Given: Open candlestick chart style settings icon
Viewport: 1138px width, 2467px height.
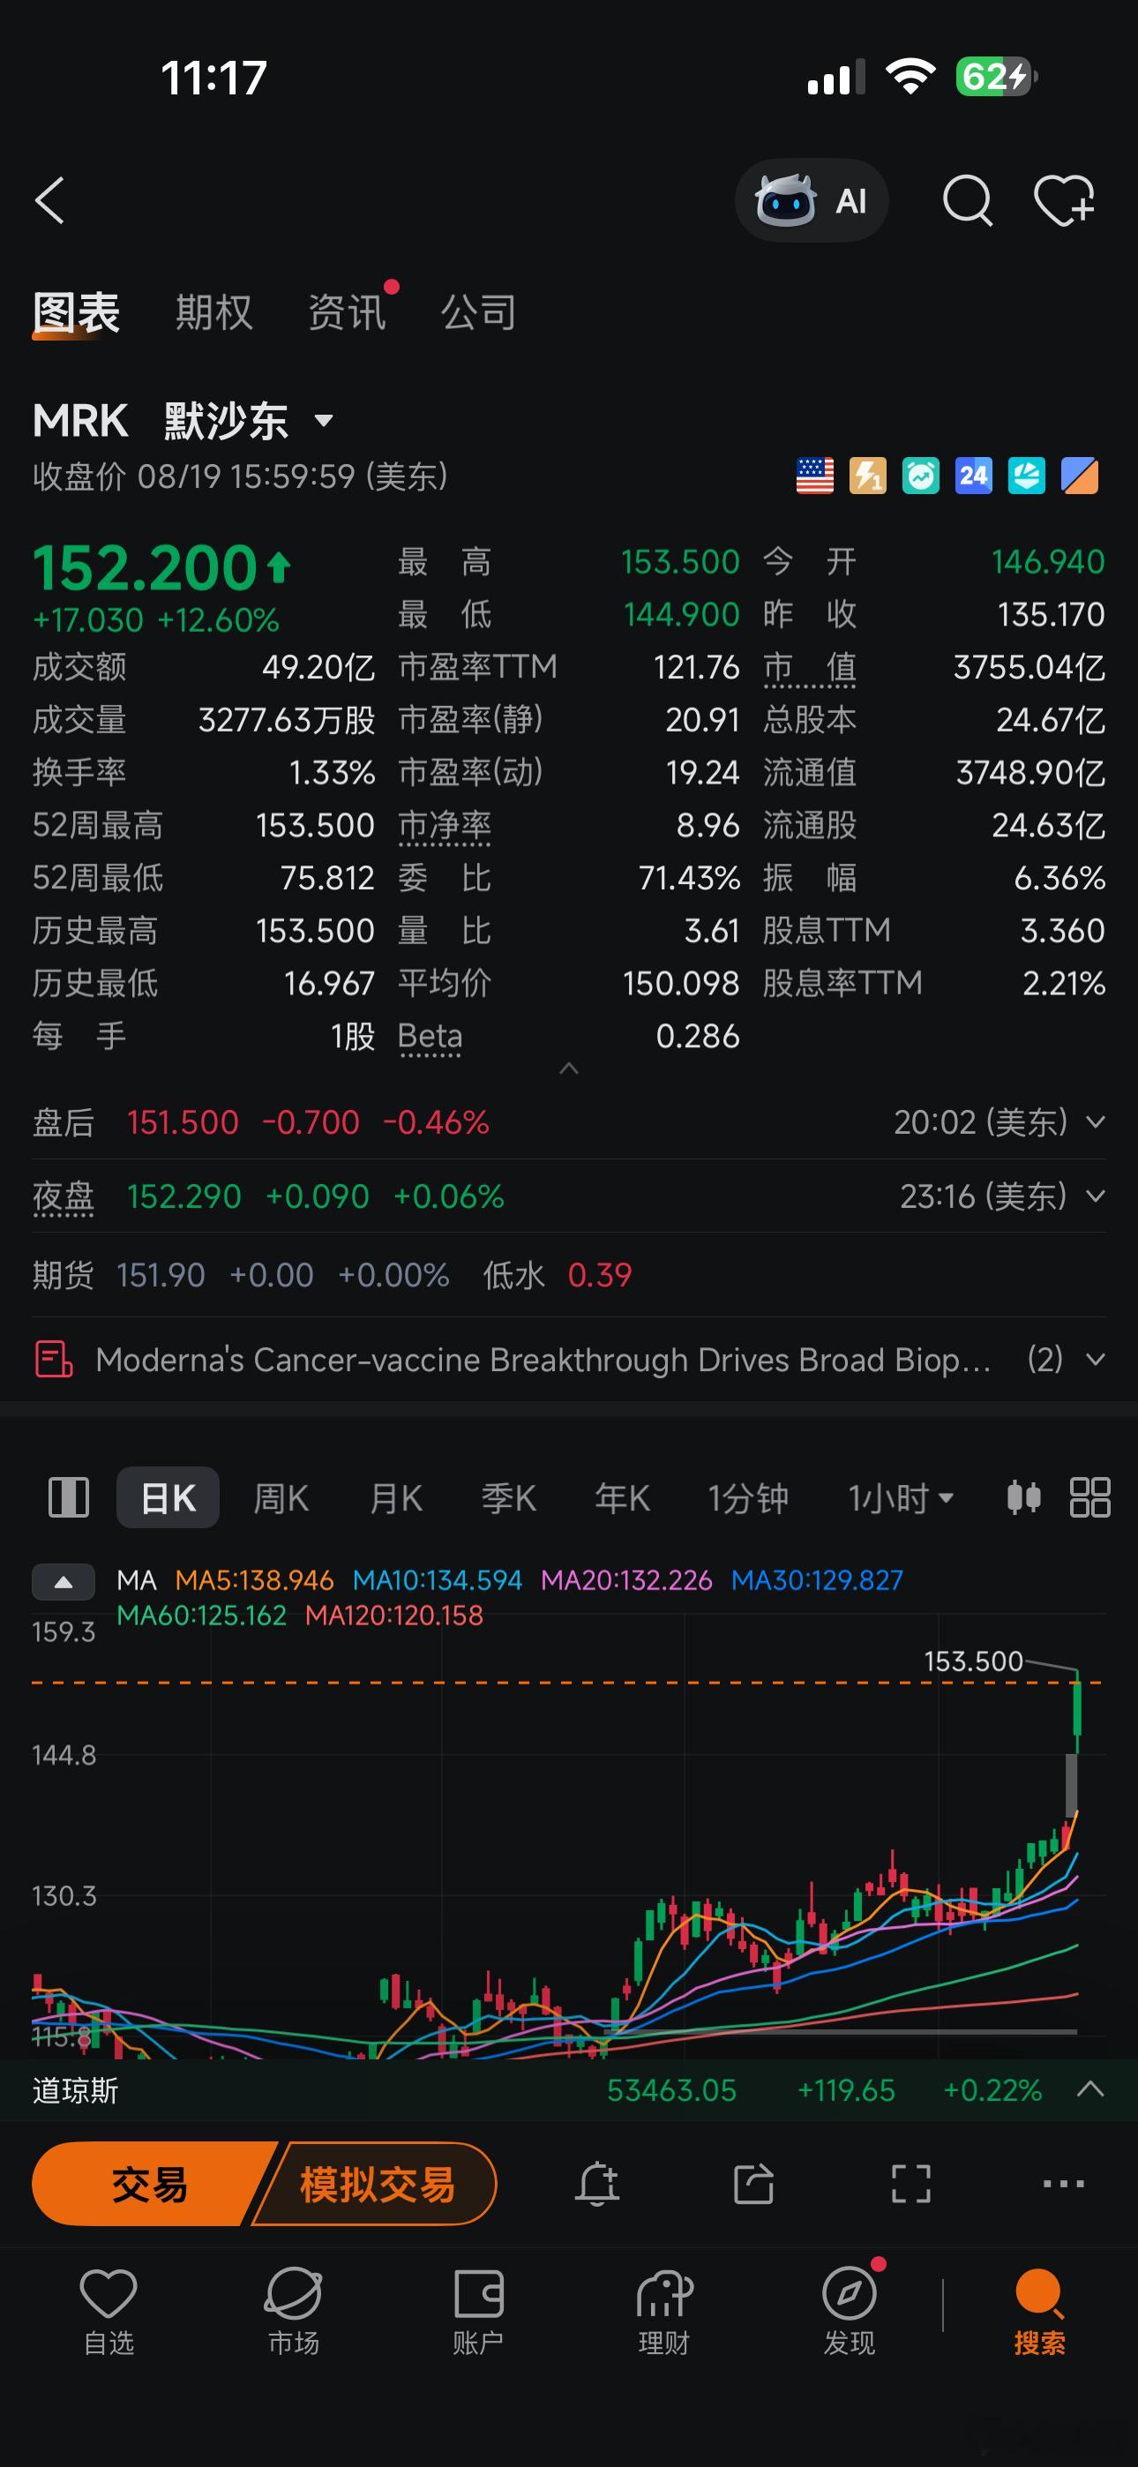Looking at the screenshot, I should click(x=1024, y=1496).
